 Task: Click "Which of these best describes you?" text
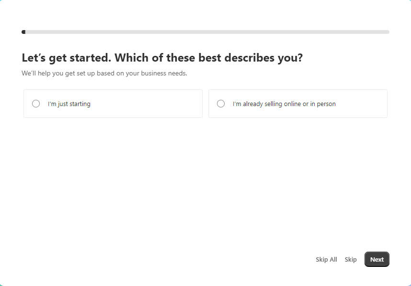pos(209,58)
